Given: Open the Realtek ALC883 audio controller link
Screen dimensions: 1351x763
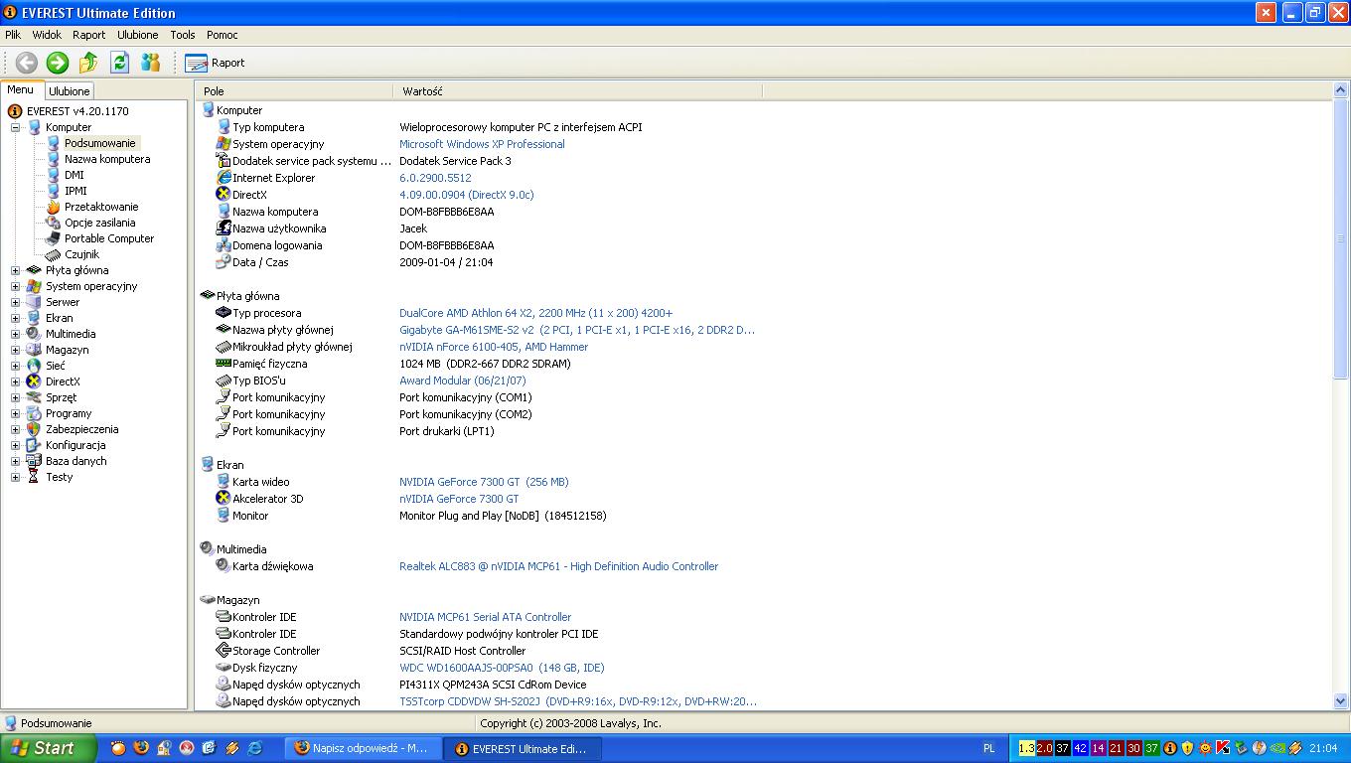Looking at the screenshot, I should [x=559, y=566].
